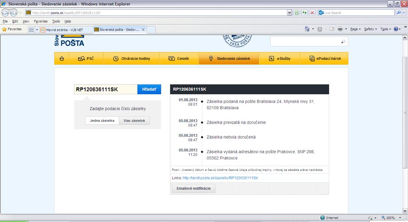Viewport: 408px width, 222px height.
Task: Select the 'Jedna zásielka' option
Action: tap(102, 121)
